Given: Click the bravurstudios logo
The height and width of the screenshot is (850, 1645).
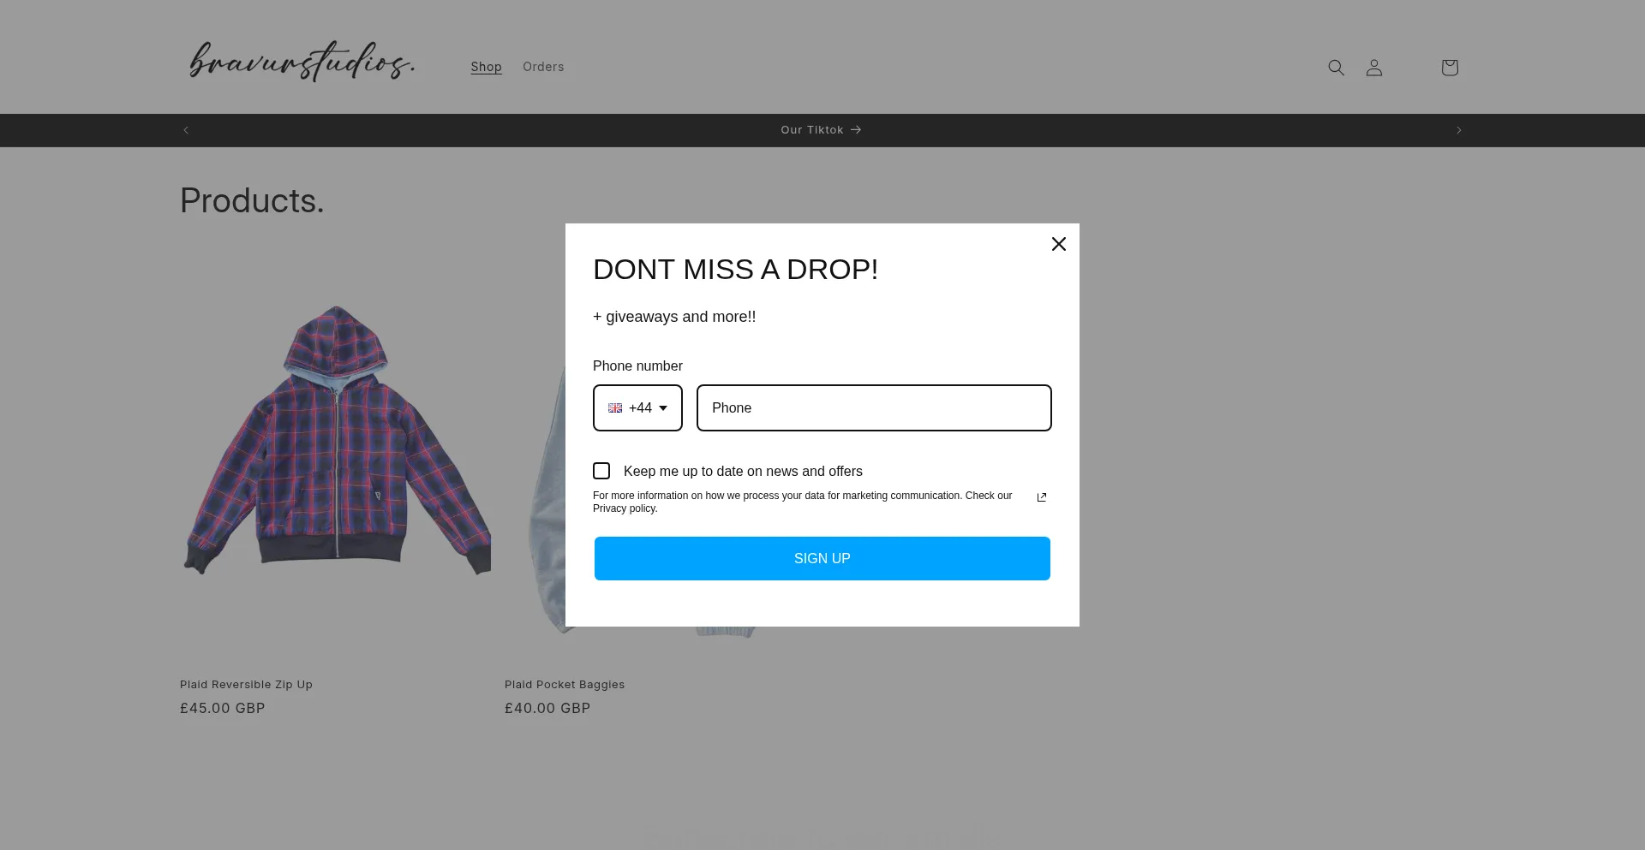Looking at the screenshot, I should tap(302, 62).
